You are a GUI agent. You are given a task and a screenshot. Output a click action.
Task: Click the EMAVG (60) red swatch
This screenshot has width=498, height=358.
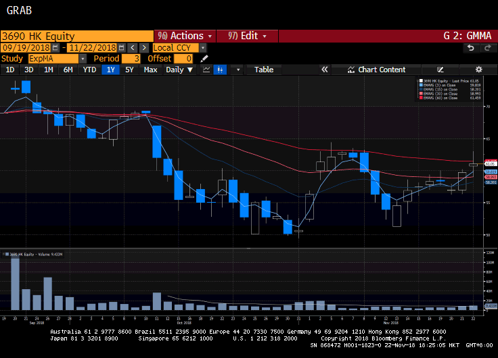click(x=421, y=98)
